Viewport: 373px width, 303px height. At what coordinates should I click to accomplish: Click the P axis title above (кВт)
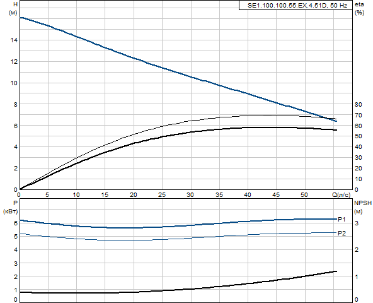16,203
